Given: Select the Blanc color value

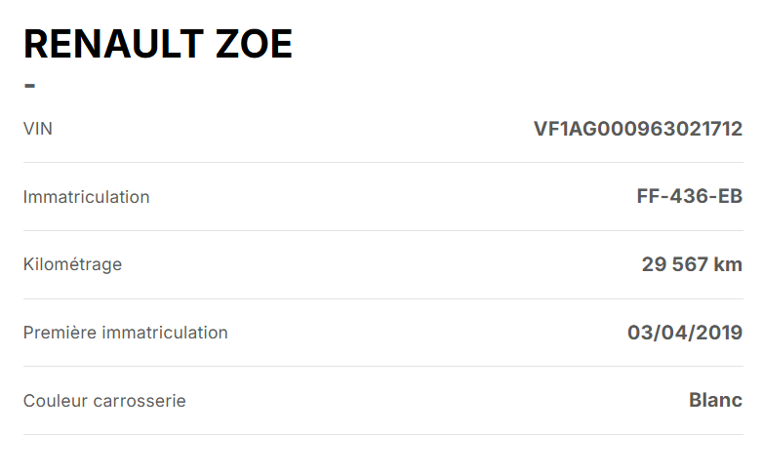Looking at the screenshot, I should (715, 401).
